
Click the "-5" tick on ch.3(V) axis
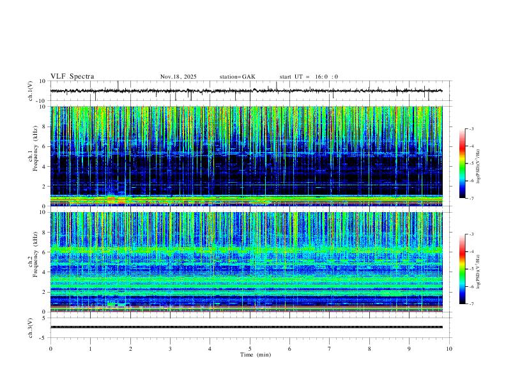coord(43,338)
